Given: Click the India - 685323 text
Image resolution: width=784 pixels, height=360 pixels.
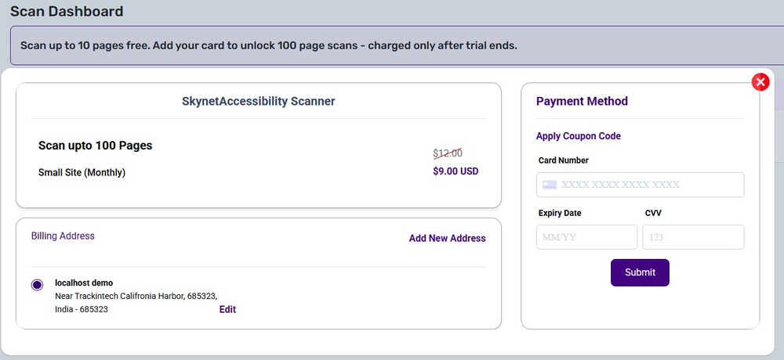Looking at the screenshot, I should click(82, 309).
